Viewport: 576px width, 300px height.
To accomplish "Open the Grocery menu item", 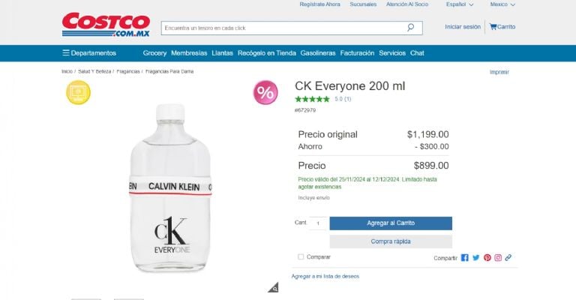I will pos(154,53).
